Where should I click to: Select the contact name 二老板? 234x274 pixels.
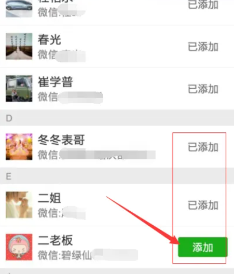55,240
